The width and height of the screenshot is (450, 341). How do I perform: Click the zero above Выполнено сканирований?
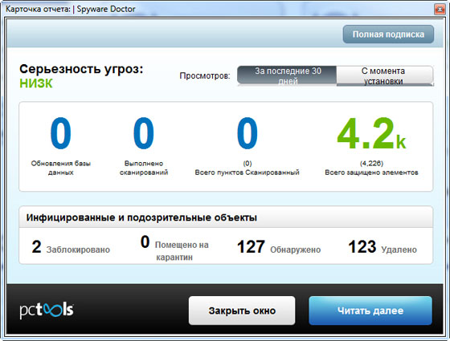coord(144,133)
